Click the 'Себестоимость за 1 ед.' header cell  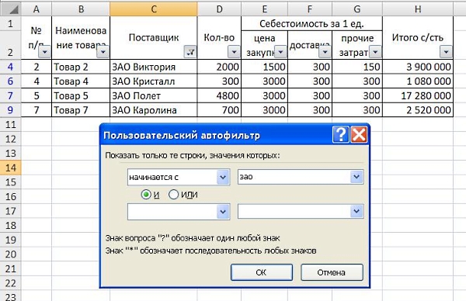tap(311, 23)
